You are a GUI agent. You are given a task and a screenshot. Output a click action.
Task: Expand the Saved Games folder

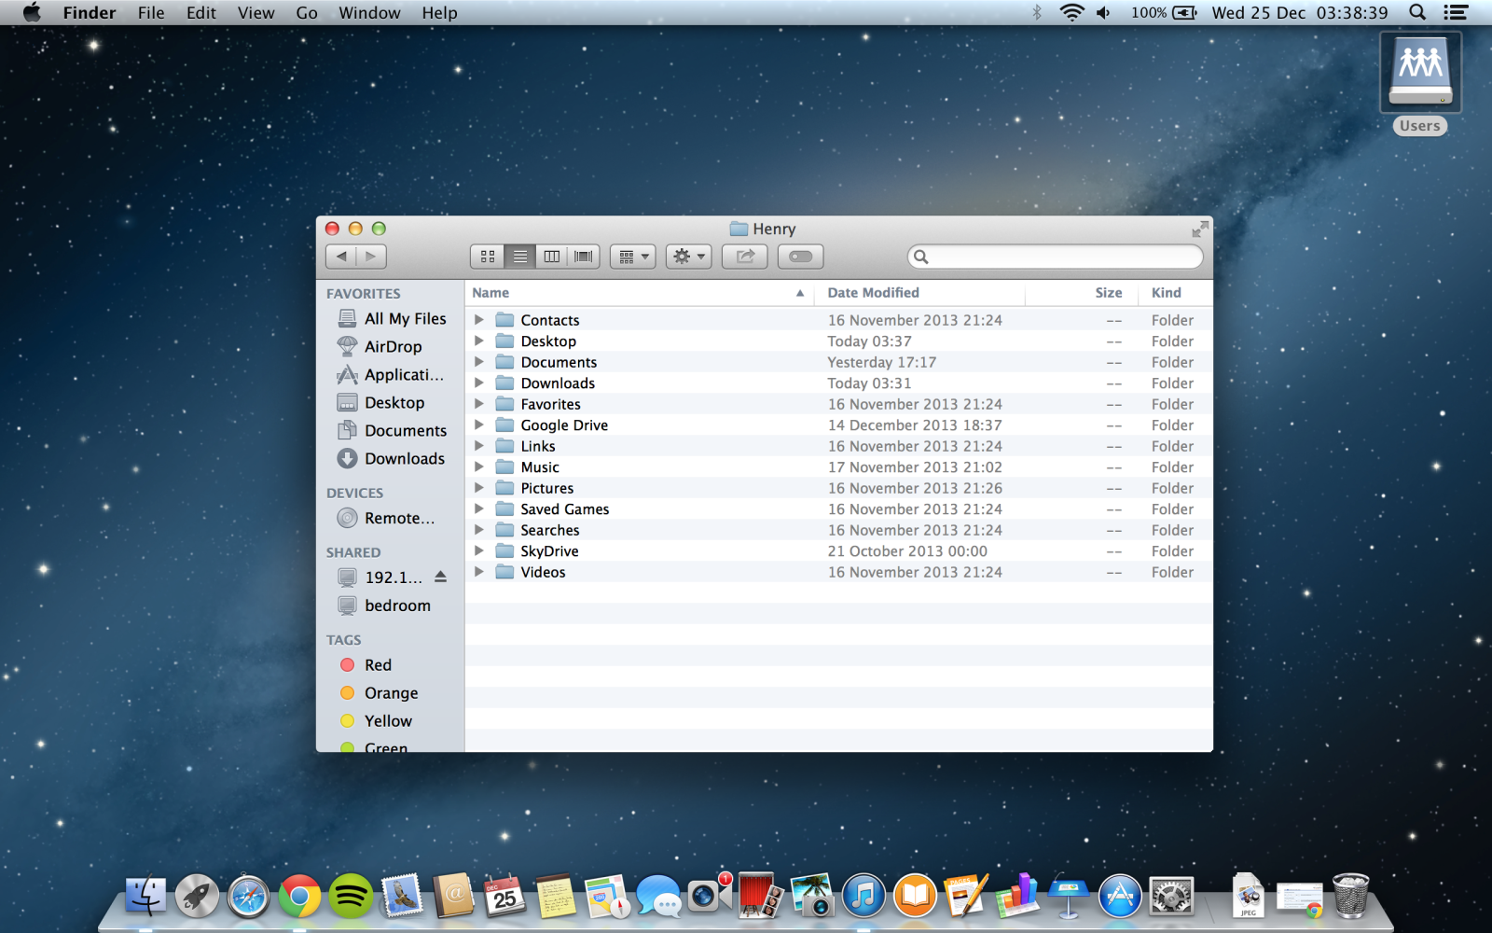[479, 509]
